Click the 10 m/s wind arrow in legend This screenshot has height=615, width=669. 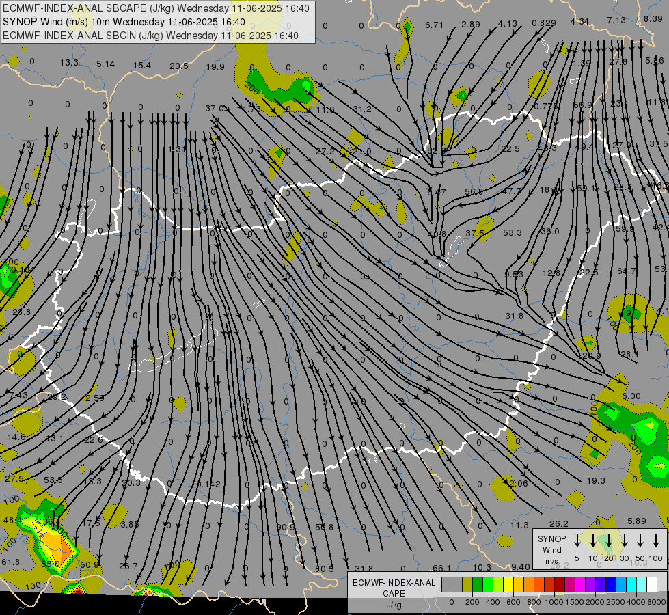tap(592, 541)
